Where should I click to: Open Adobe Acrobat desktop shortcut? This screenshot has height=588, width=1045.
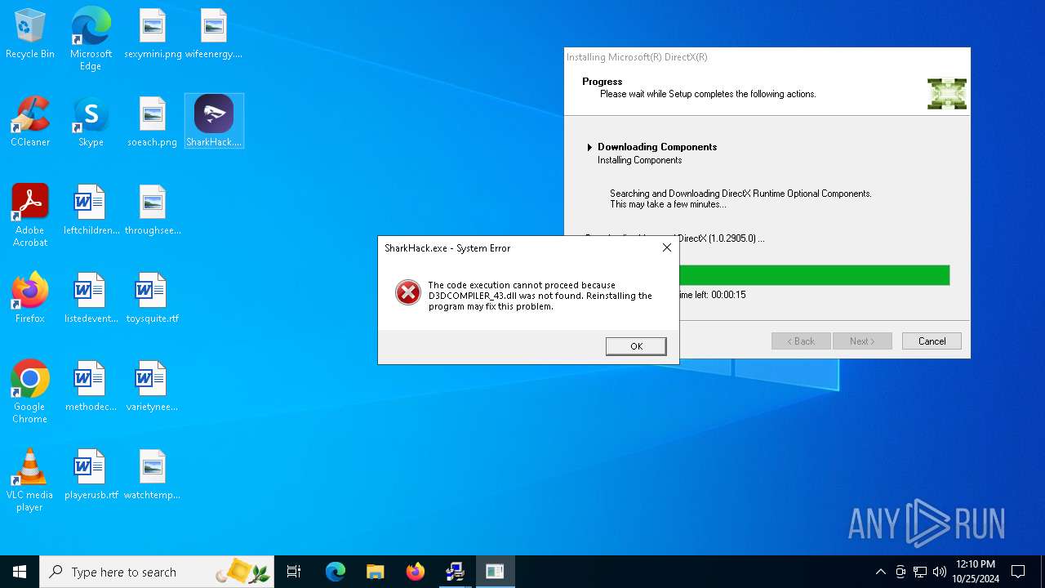click(30, 215)
